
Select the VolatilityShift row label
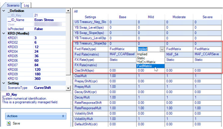point(84,113)
